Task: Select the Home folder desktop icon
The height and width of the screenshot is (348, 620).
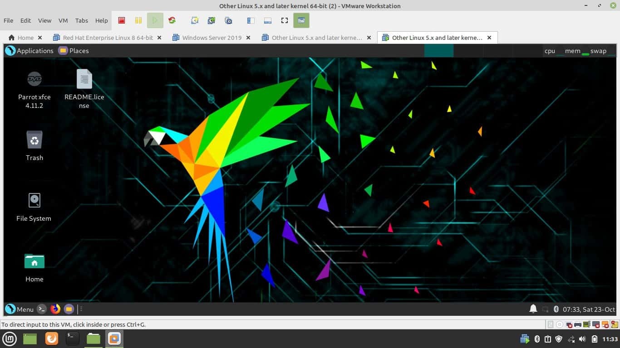Action: (34, 268)
